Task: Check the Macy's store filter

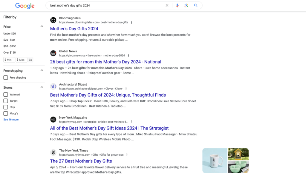Action: [x=6, y=114]
